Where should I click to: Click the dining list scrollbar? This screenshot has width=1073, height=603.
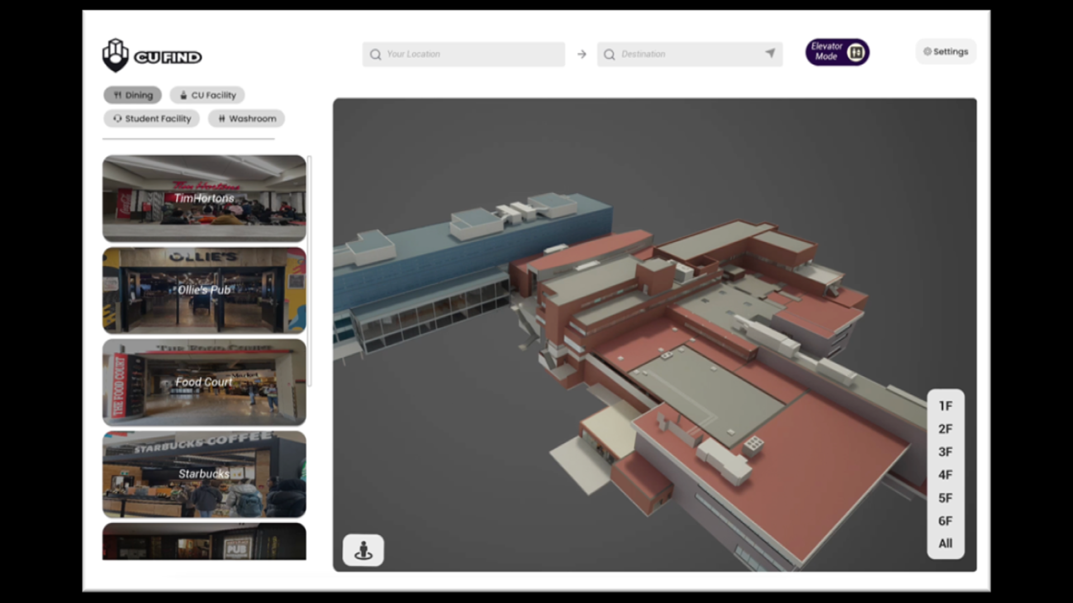click(x=309, y=271)
